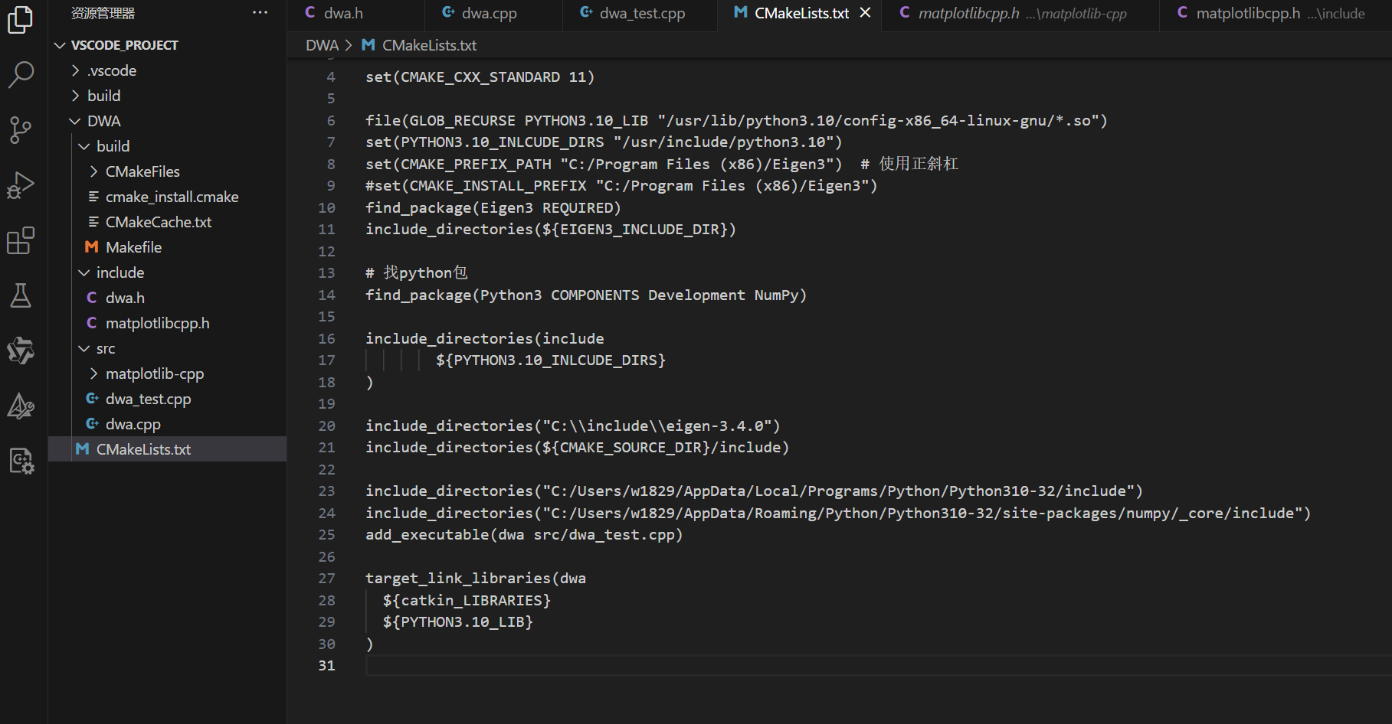
Task: Open CMakeCache.txt in explorer
Action: (168, 222)
